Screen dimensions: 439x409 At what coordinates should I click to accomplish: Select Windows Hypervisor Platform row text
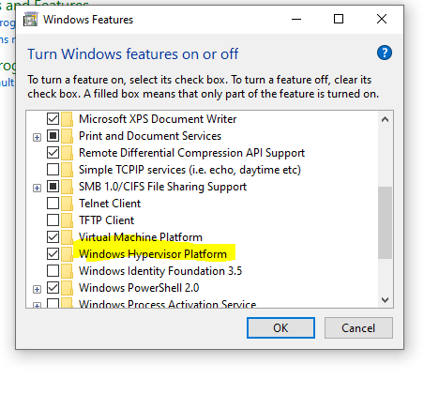click(153, 254)
